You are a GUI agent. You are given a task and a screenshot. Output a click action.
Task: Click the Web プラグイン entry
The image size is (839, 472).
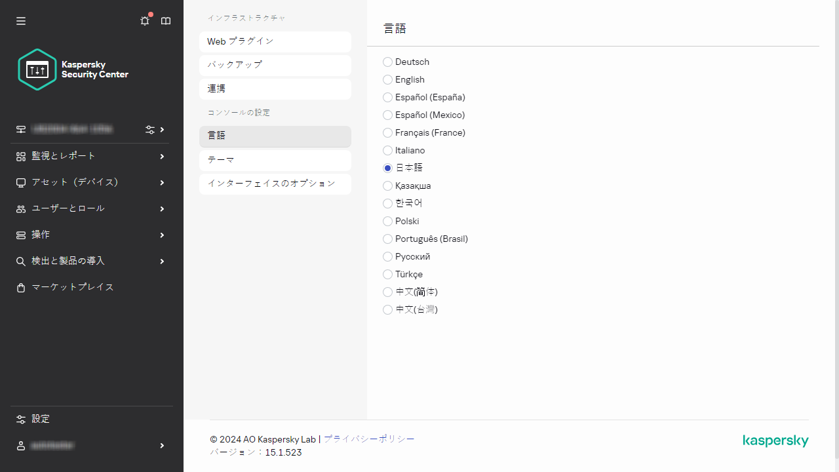pyautogui.click(x=275, y=41)
